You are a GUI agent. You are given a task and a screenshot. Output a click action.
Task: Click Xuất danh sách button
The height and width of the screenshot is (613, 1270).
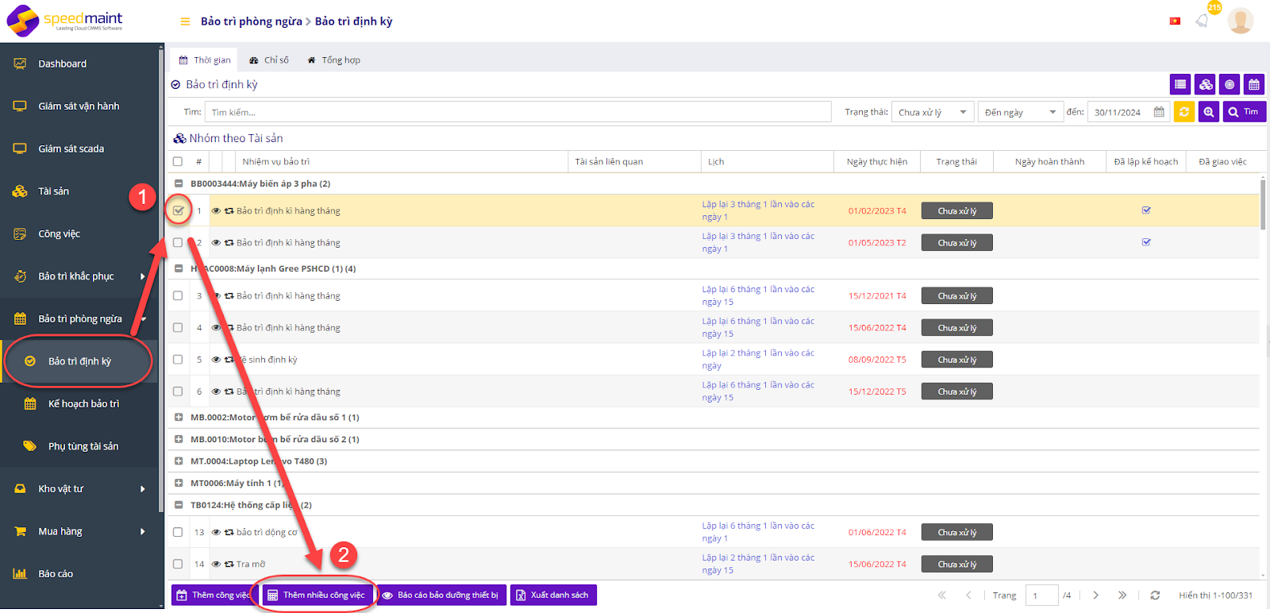553,595
